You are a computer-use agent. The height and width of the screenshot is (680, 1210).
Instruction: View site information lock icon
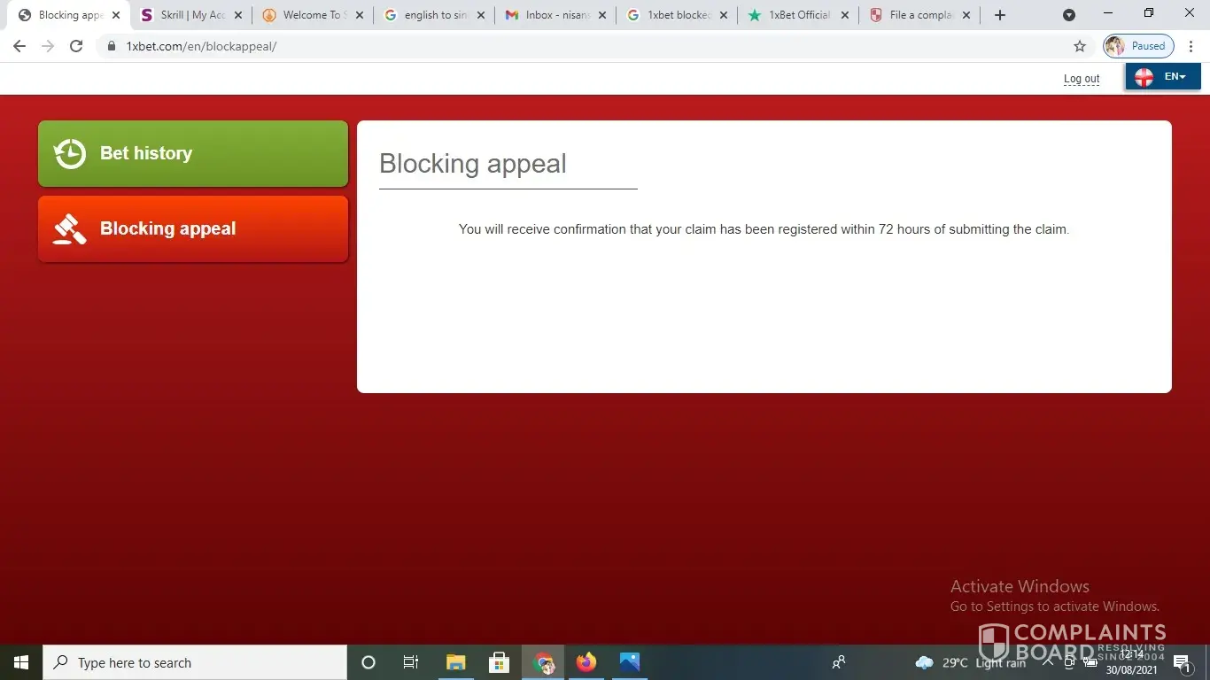[x=112, y=46]
